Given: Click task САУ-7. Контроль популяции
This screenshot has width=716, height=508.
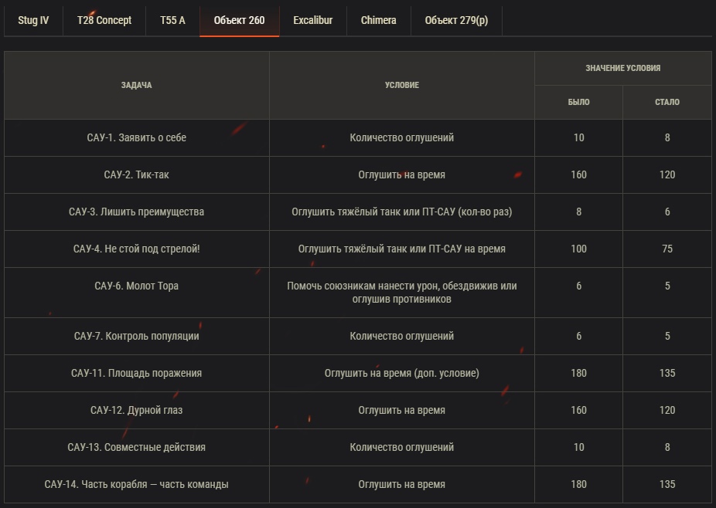Looking at the screenshot, I should point(137,337).
